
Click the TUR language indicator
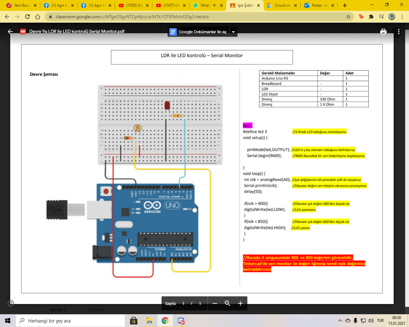point(380,321)
